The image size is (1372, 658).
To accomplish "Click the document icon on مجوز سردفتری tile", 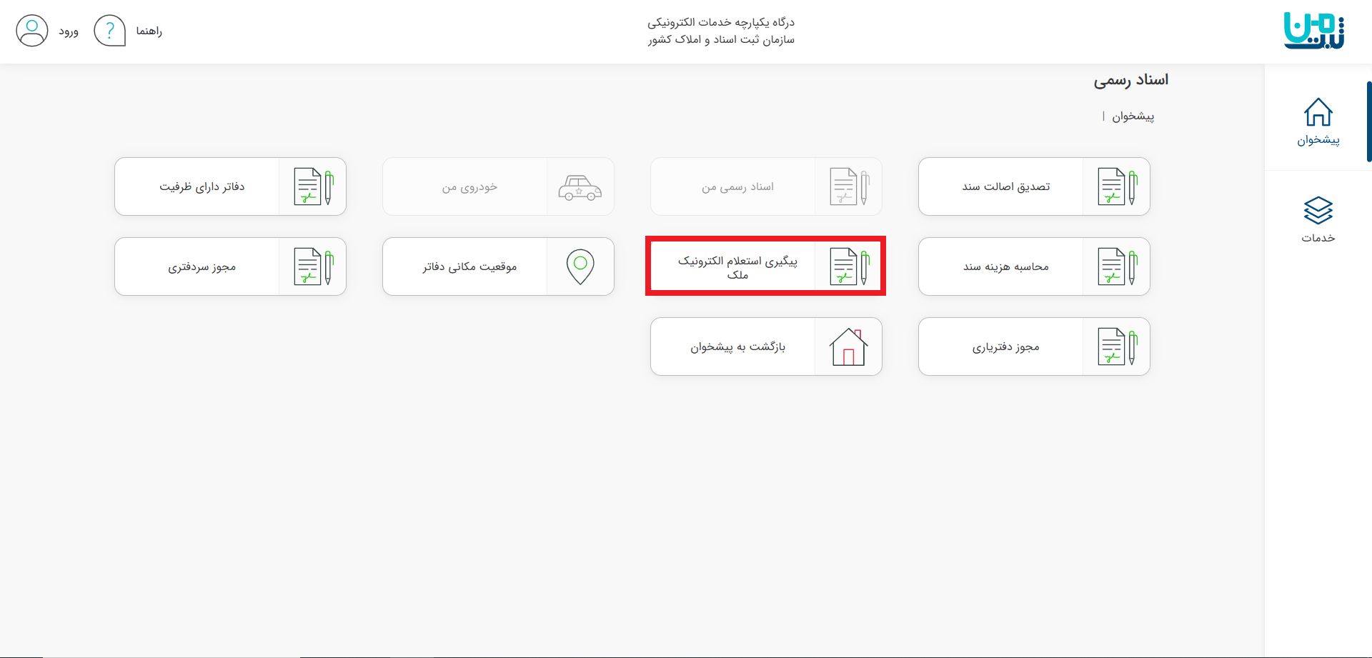I will 312,266.
